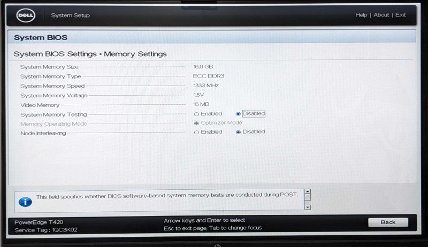Click the Service Tag 1QC3K02 text
This screenshot has width=428, height=247.
click(46, 230)
